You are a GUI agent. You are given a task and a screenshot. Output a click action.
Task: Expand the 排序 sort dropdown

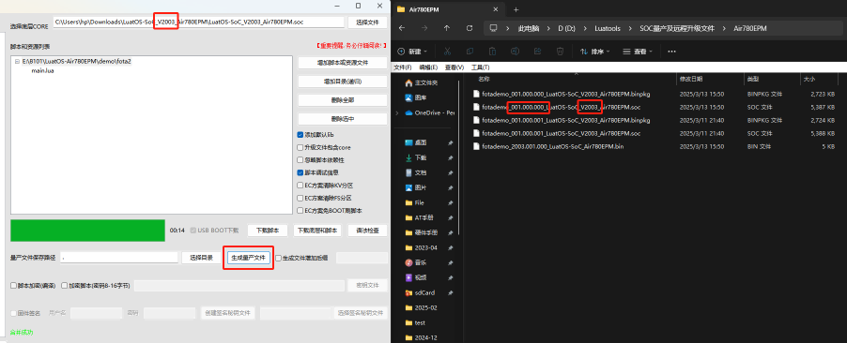(x=594, y=52)
